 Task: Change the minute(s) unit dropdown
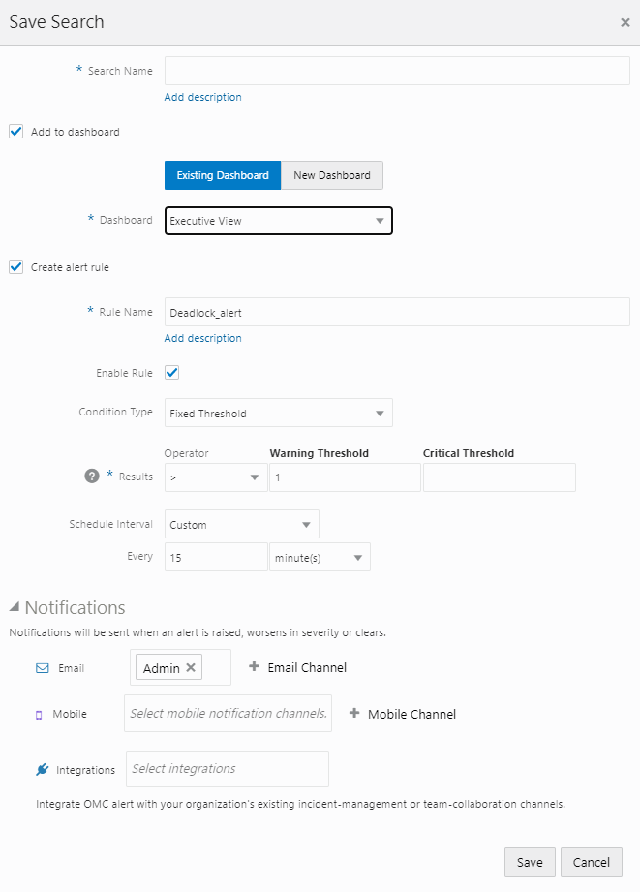pos(320,557)
